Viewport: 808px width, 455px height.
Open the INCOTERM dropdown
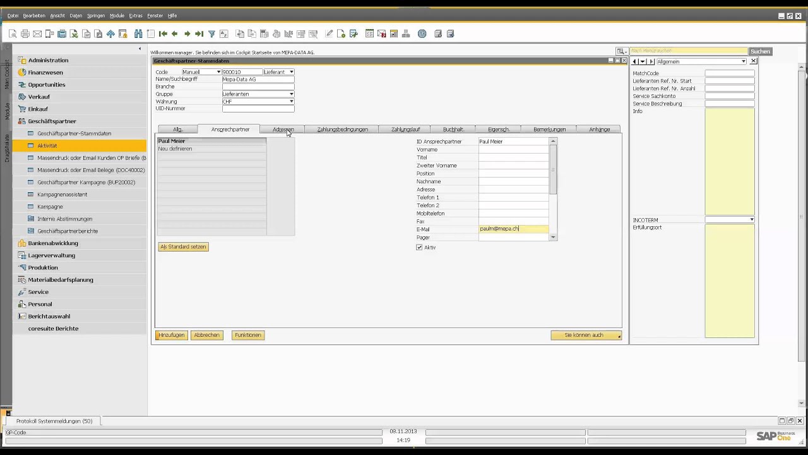751,220
